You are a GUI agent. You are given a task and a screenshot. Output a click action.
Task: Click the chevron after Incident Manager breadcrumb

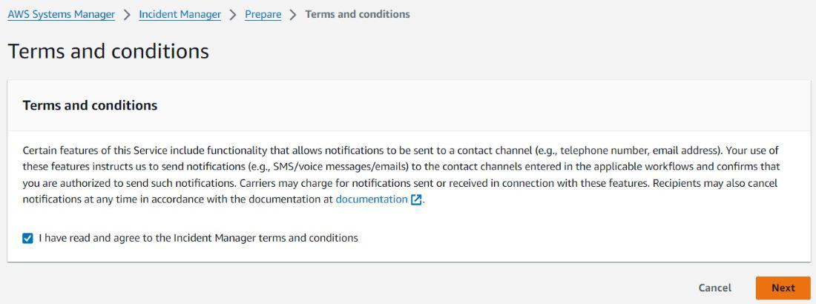(233, 14)
